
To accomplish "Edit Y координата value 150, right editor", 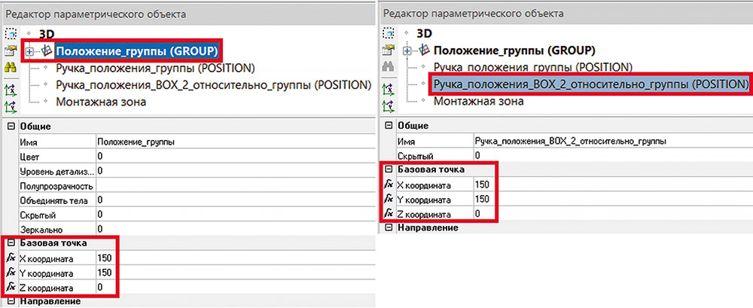I will 612,199.
